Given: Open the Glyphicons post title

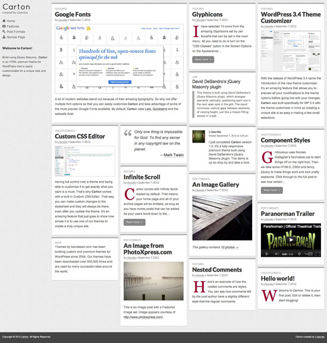Looking at the screenshot, I should [207, 14].
